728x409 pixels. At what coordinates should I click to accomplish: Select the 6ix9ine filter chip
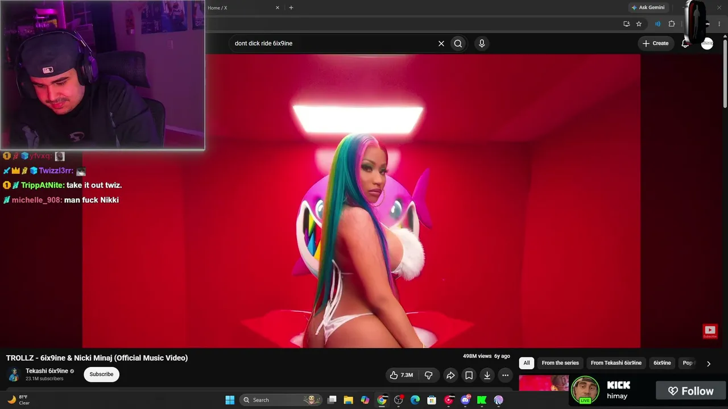(x=662, y=363)
